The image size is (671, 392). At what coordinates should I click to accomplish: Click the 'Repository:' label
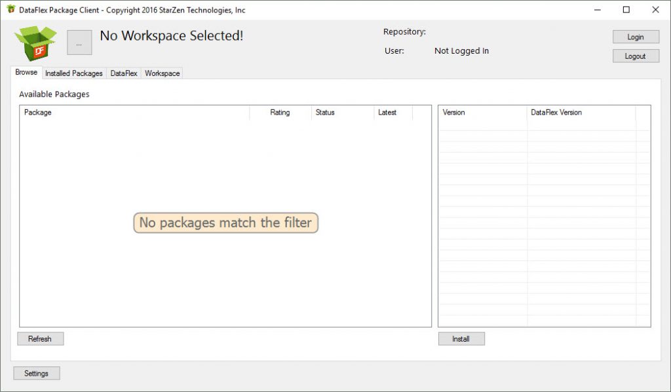pos(404,31)
